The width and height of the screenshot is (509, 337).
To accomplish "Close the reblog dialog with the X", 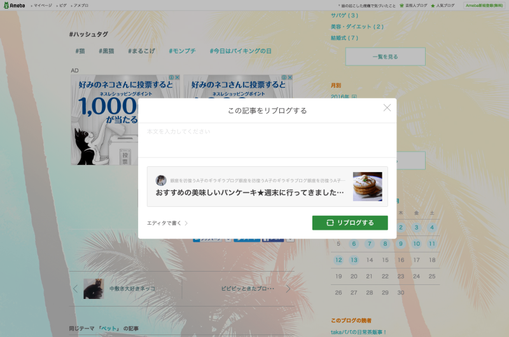I will 387,107.
